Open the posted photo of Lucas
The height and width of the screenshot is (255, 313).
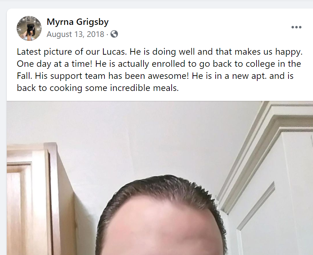[160, 178]
